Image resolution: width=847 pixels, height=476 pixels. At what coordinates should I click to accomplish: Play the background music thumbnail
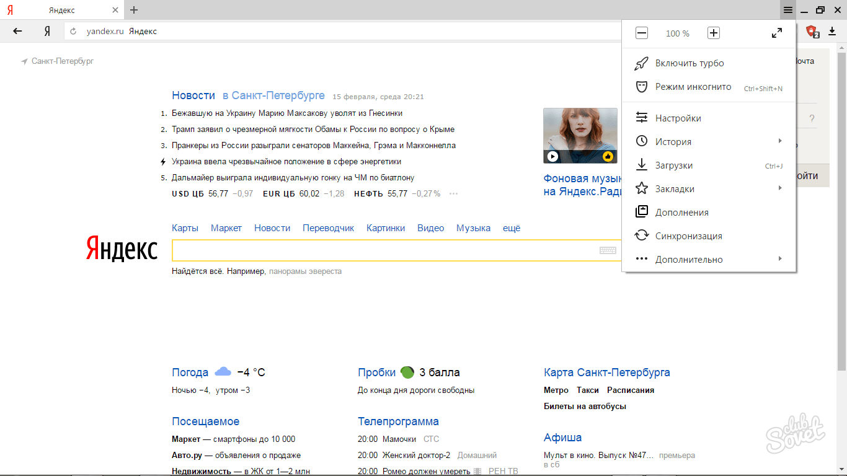pos(552,156)
